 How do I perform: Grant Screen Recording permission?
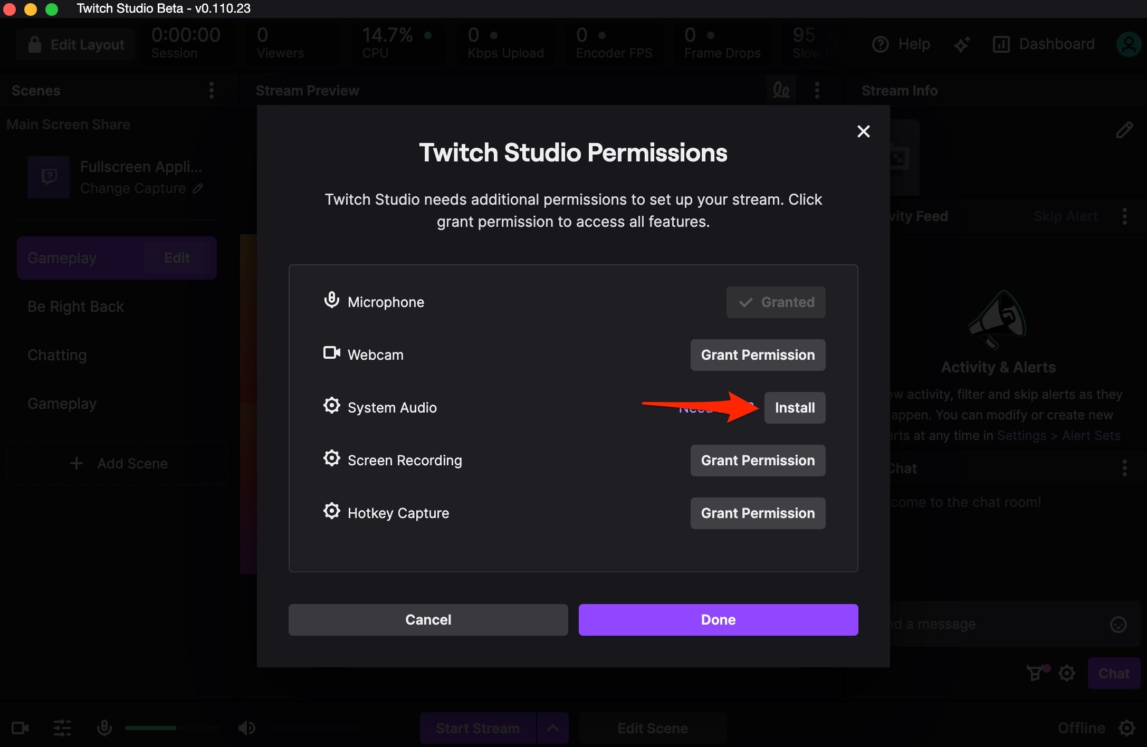[x=758, y=461]
